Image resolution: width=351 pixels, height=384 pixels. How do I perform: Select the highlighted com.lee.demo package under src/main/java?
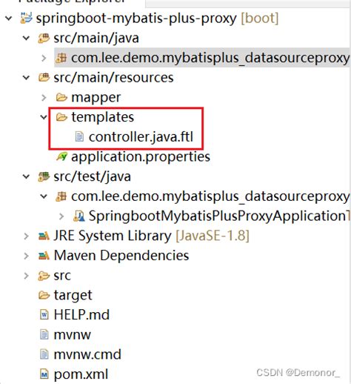pos(202,58)
